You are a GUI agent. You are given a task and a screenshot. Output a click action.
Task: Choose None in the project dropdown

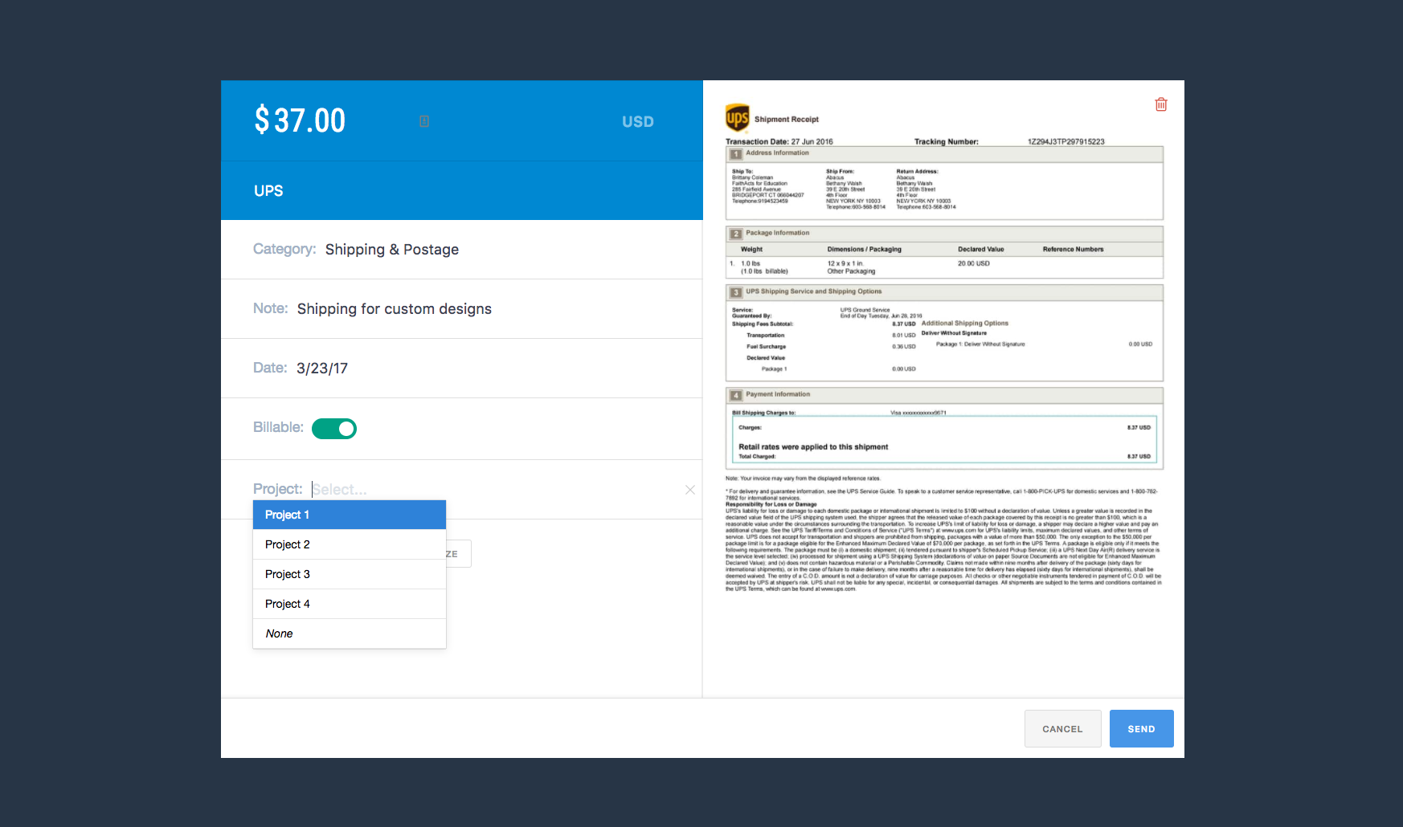[350, 633]
